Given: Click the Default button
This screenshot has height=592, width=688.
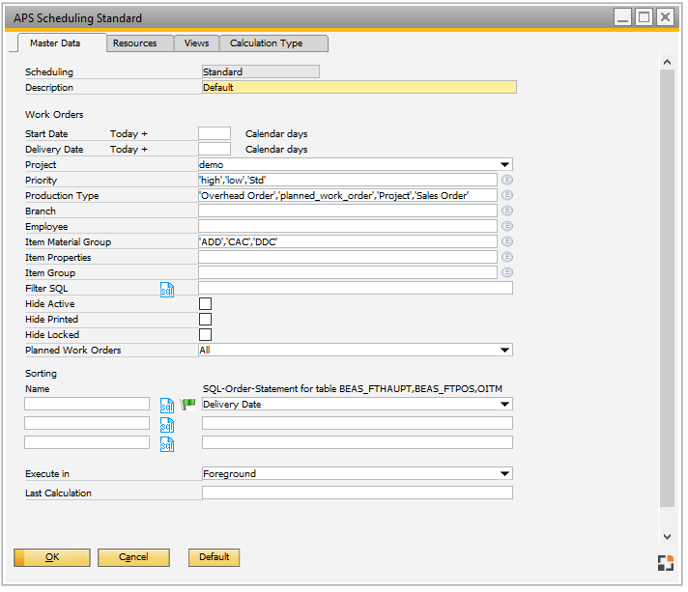Looking at the screenshot, I should point(214,557).
